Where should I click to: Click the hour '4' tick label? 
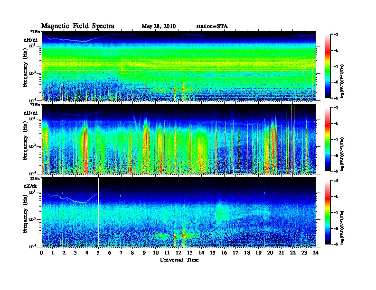pyautogui.click(x=87, y=253)
